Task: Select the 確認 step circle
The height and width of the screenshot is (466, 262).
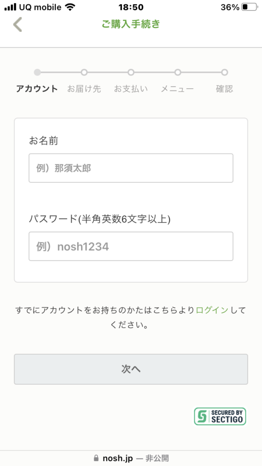Action: [x=225, y=72]
